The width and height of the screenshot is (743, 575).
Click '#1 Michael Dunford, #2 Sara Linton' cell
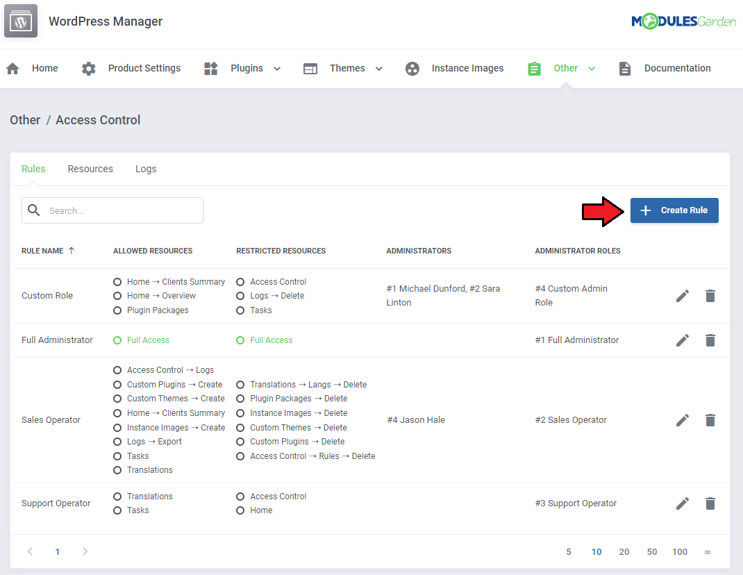coord(442,295)
